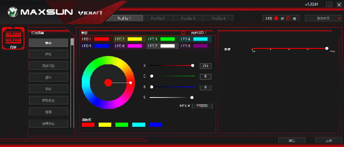The width and height of the screenshot is (344, 147).
Task: Select 循环 cycle lighting effect
Action: tap(49, 77)
